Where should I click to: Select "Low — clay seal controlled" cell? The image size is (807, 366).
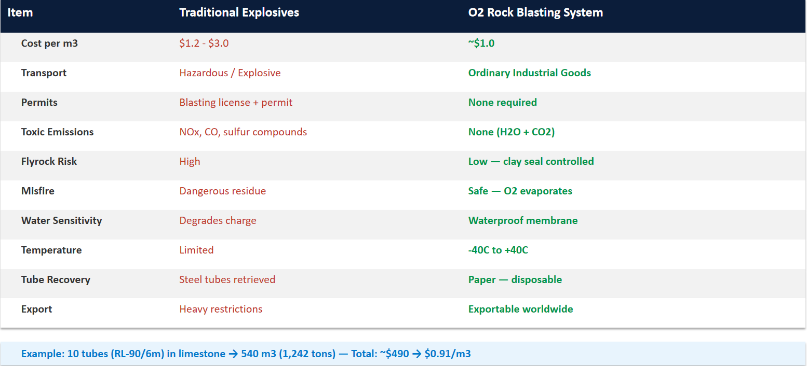[x=531, y=162]
